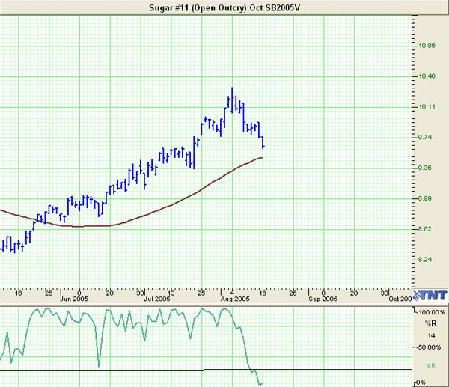The image size is (449, 387).
Task: Select the 10.86 price label
Action: click(x=427, y=46)
